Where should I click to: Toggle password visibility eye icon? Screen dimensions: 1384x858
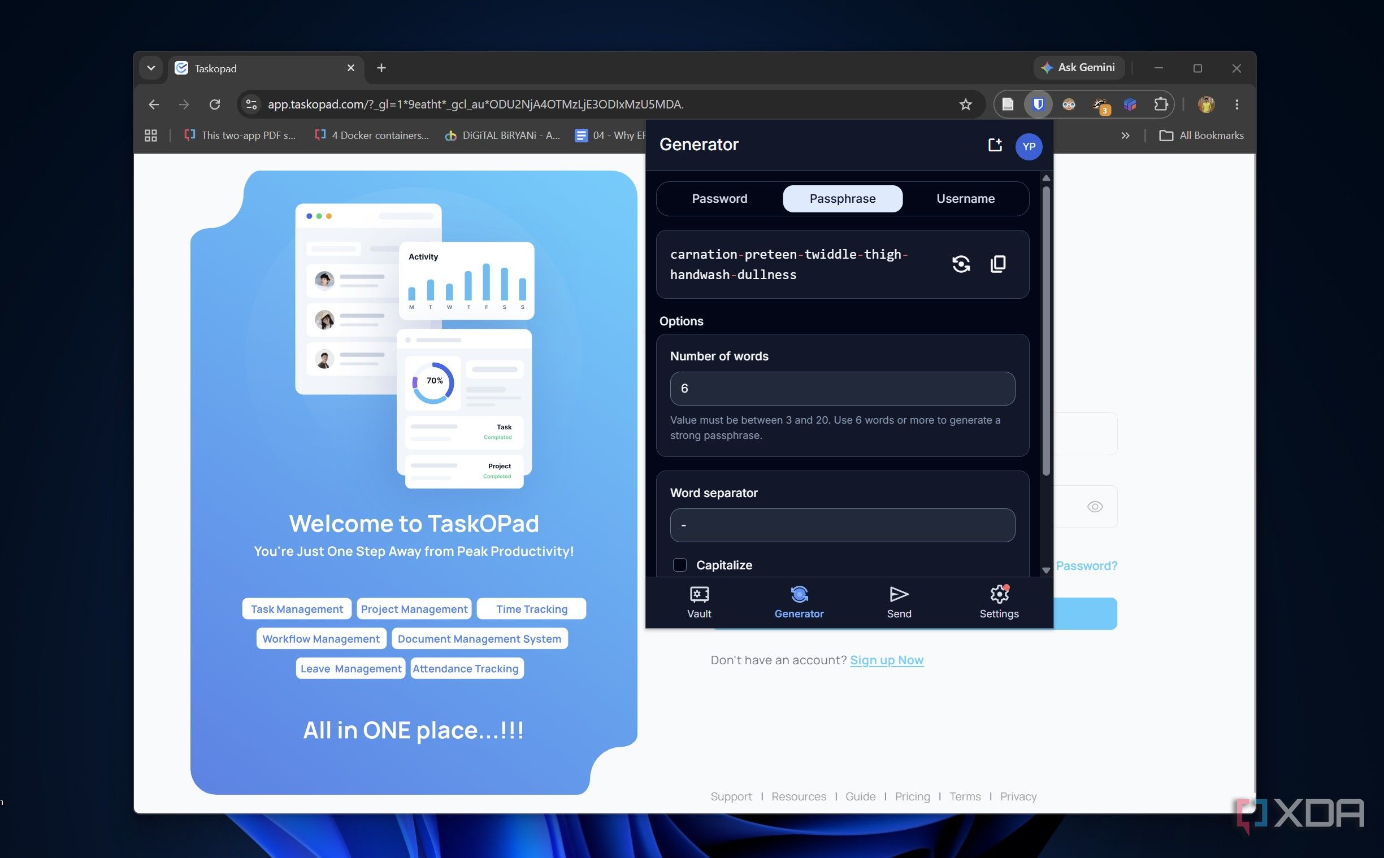tap(1095, 507)
